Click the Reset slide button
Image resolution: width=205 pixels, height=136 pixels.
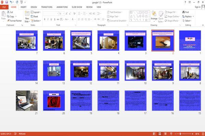click(34, 16)
